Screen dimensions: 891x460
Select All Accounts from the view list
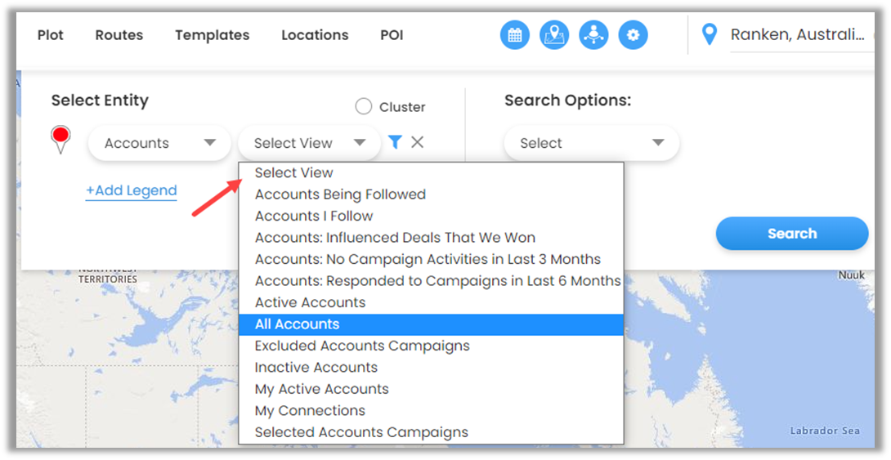[x=297, y=324]
